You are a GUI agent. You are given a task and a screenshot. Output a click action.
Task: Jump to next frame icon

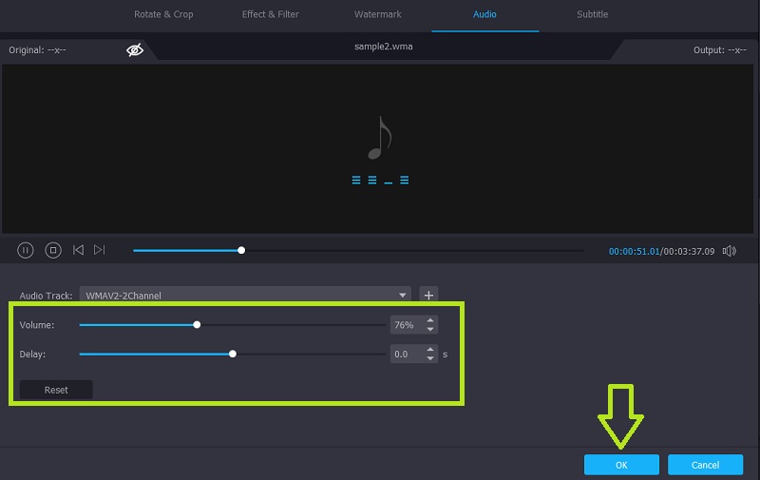click(x=100, y=250)
